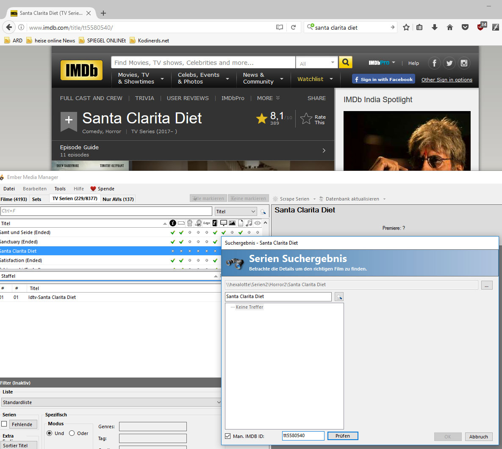Image resolution: width=502 pixels, height=449 pixels.
Task: Toggle Reader View icon in the address bar
Action: (x=280, y=27)
